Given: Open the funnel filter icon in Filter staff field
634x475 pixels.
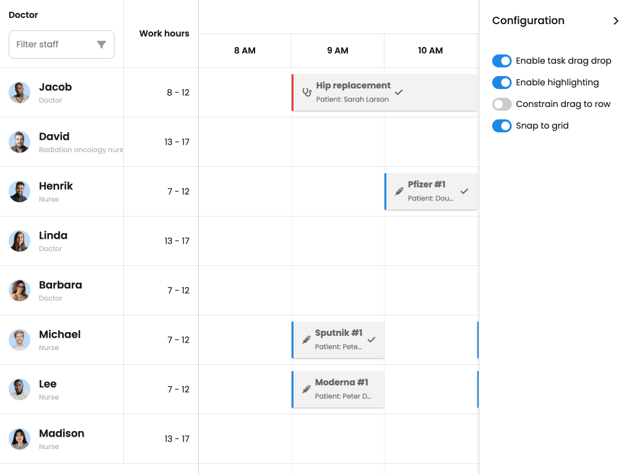Looking at the screenshot, I should tap(101, 45).
